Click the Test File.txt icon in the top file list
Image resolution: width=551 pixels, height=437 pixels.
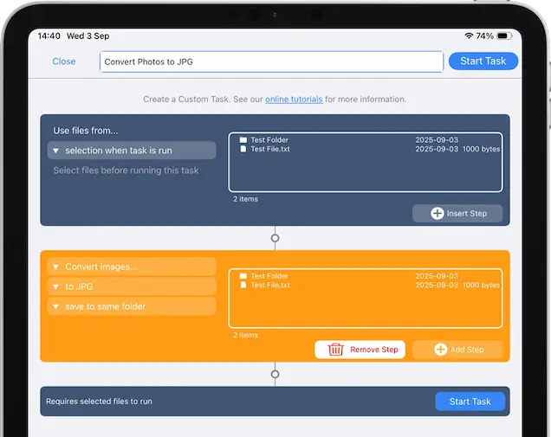243,149
